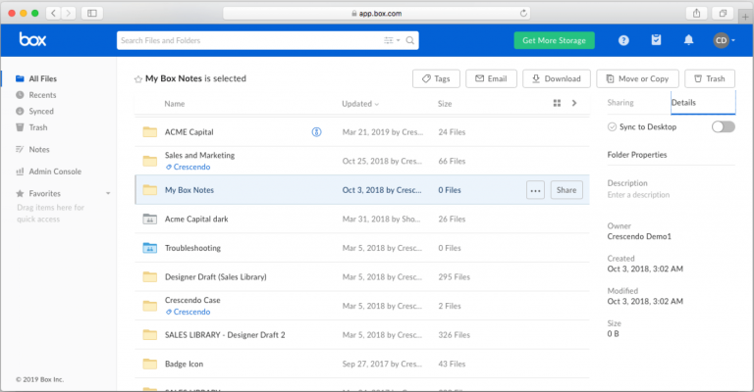The height and width of the screenshot is (392, 754).
Task: Click the magnifier search icon
Action: coord(410,40)
